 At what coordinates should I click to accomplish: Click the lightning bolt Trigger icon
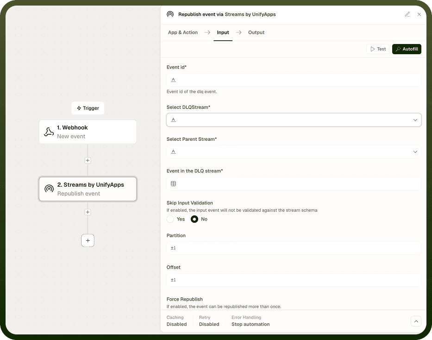point(79,108)
